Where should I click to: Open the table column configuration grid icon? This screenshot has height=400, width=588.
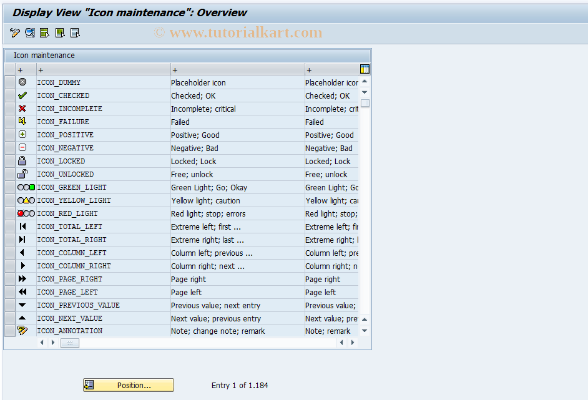pos(365,69)
